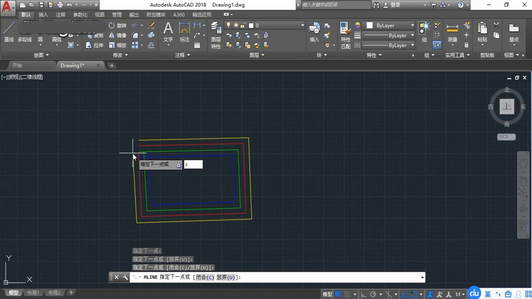This screenshot has height=299, width=532.
Task: Switch to the Insert (插入) ribbon tab
Action: click(x=43, y=15)
